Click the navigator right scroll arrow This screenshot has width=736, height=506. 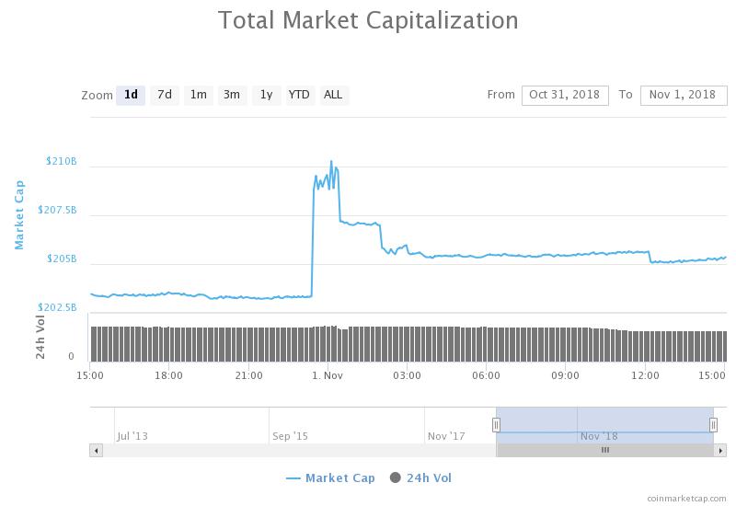[720, 451]
